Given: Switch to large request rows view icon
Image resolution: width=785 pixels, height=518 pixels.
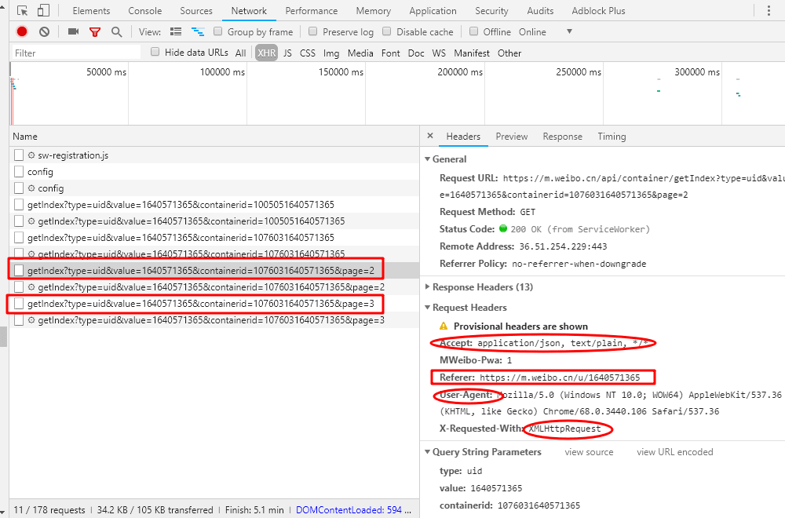Looking at the screenshot, I should 176,31.
